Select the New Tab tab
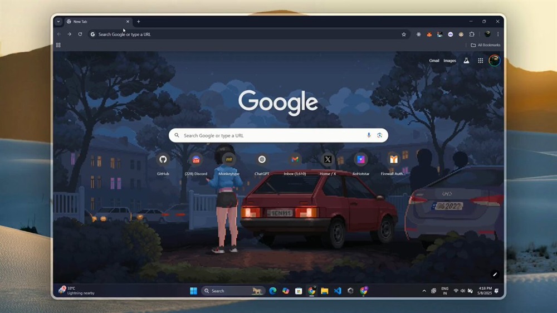The height and width of the screenshot is (313, 557). coord(97,22)
